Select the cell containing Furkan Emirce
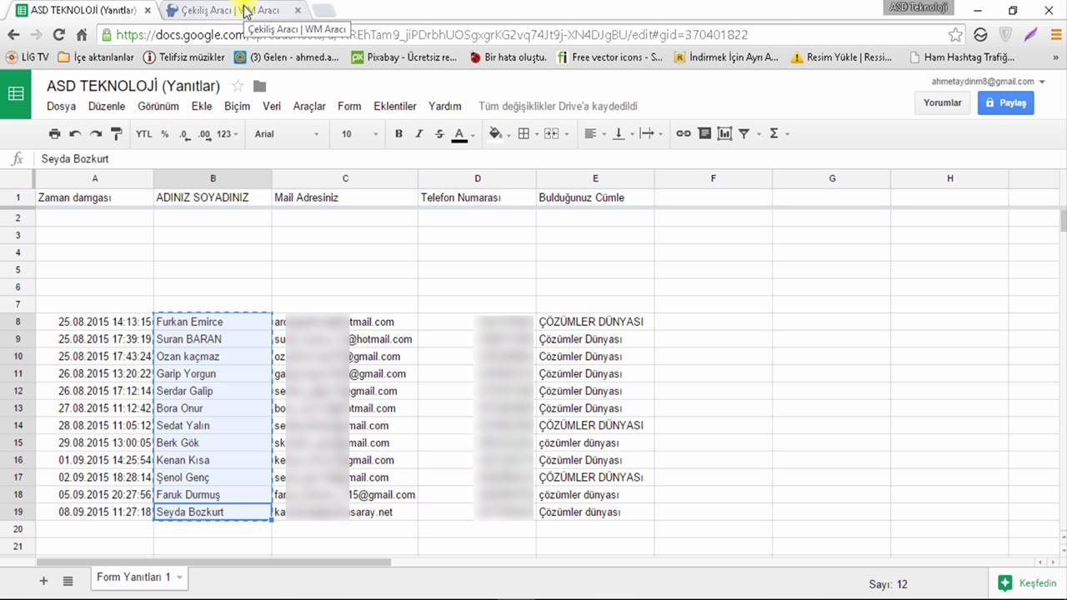The width and height of the screenshot is (1067, 600). point(213,322)
